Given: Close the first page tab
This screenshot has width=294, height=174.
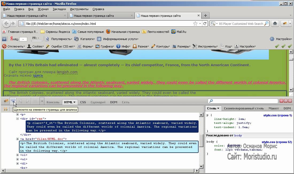Looking at the screenshot, I should pyautogui.click(x=65, y=15).
